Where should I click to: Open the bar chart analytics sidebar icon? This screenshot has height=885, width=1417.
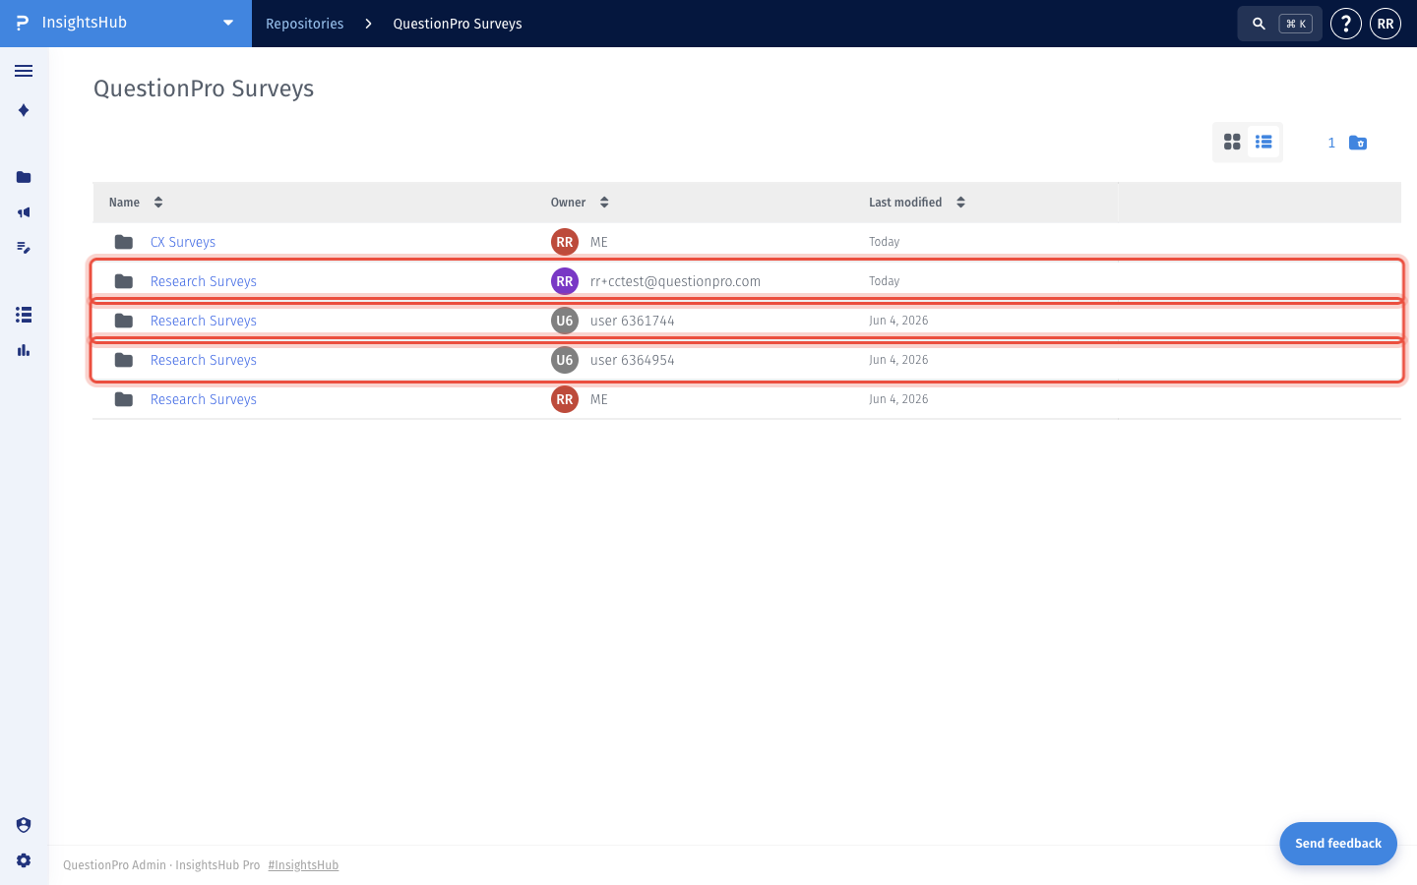[24, 350]
